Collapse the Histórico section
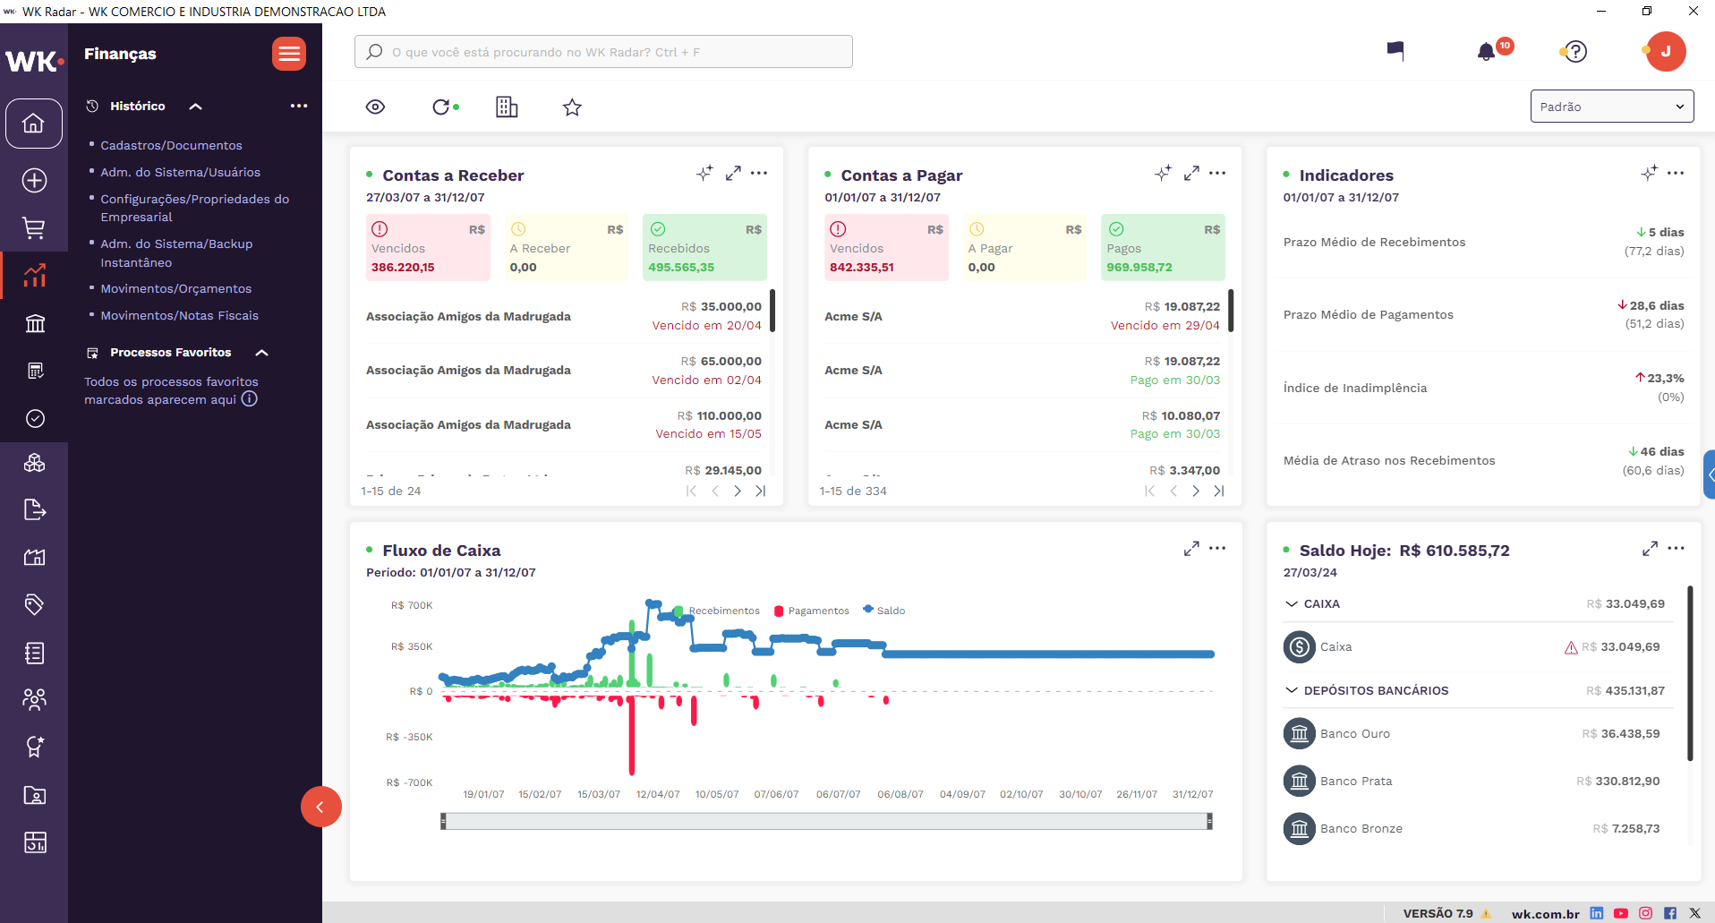The image size is (1715, 923). tap(195, 107)
